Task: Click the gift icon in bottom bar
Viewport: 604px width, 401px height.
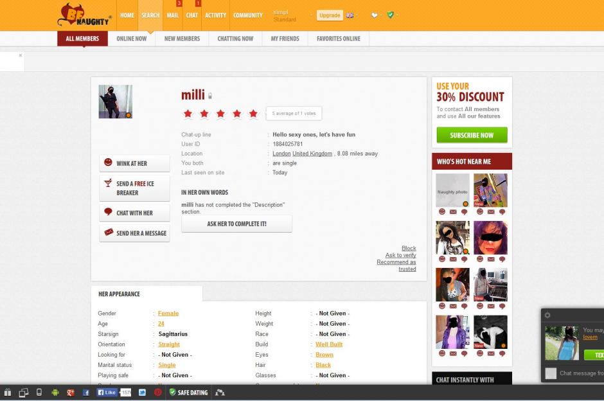Action: [8, 393]
